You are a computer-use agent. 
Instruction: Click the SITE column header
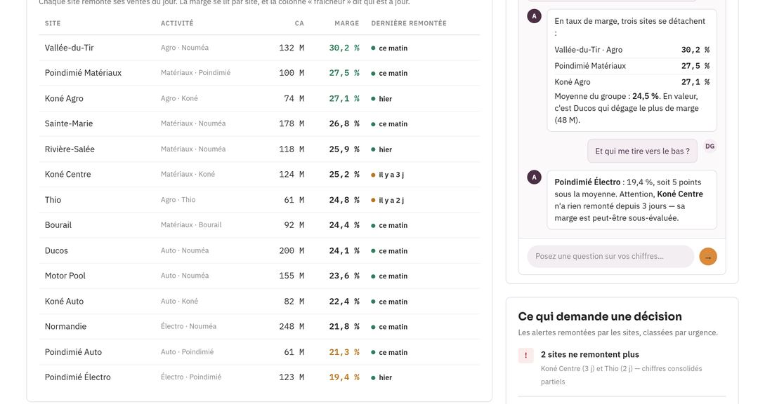(x=53, y=23)
